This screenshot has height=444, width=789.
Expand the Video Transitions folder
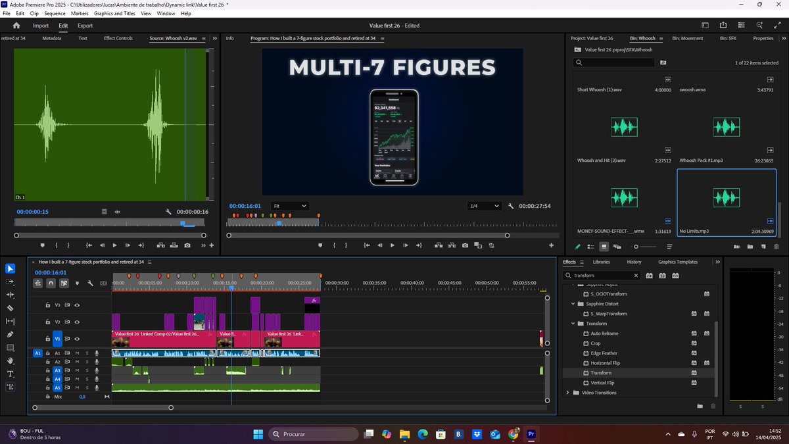click(x=567, y=393)
